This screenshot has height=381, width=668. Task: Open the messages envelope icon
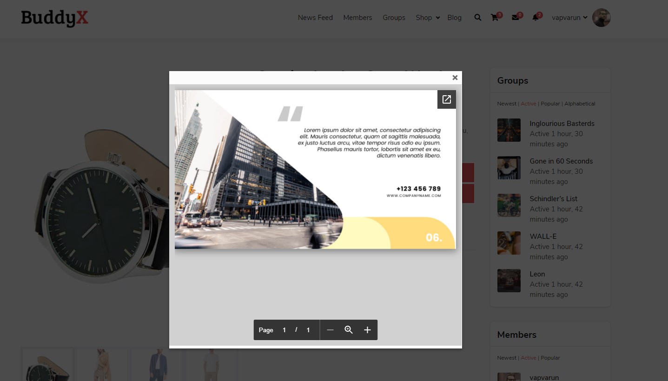[515, 18]
